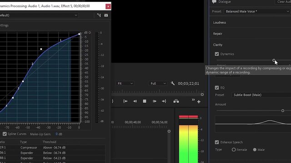Select control point 3 on the dynamics curve

19,89
